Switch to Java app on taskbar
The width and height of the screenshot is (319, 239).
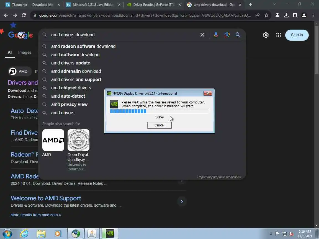92,233
